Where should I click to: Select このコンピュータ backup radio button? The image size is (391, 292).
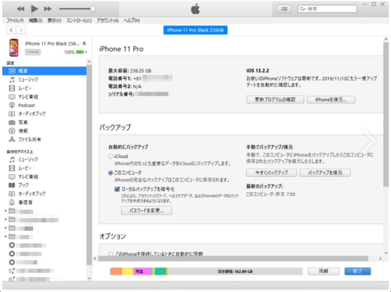tap(110, 173)
